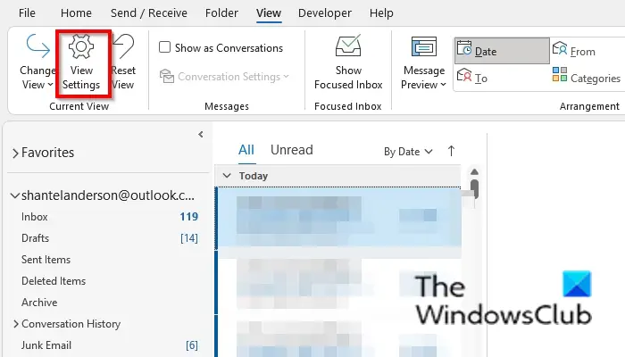Select the second message in the list
This screenshot has width=625, height=357.
[x=338, y=284]
